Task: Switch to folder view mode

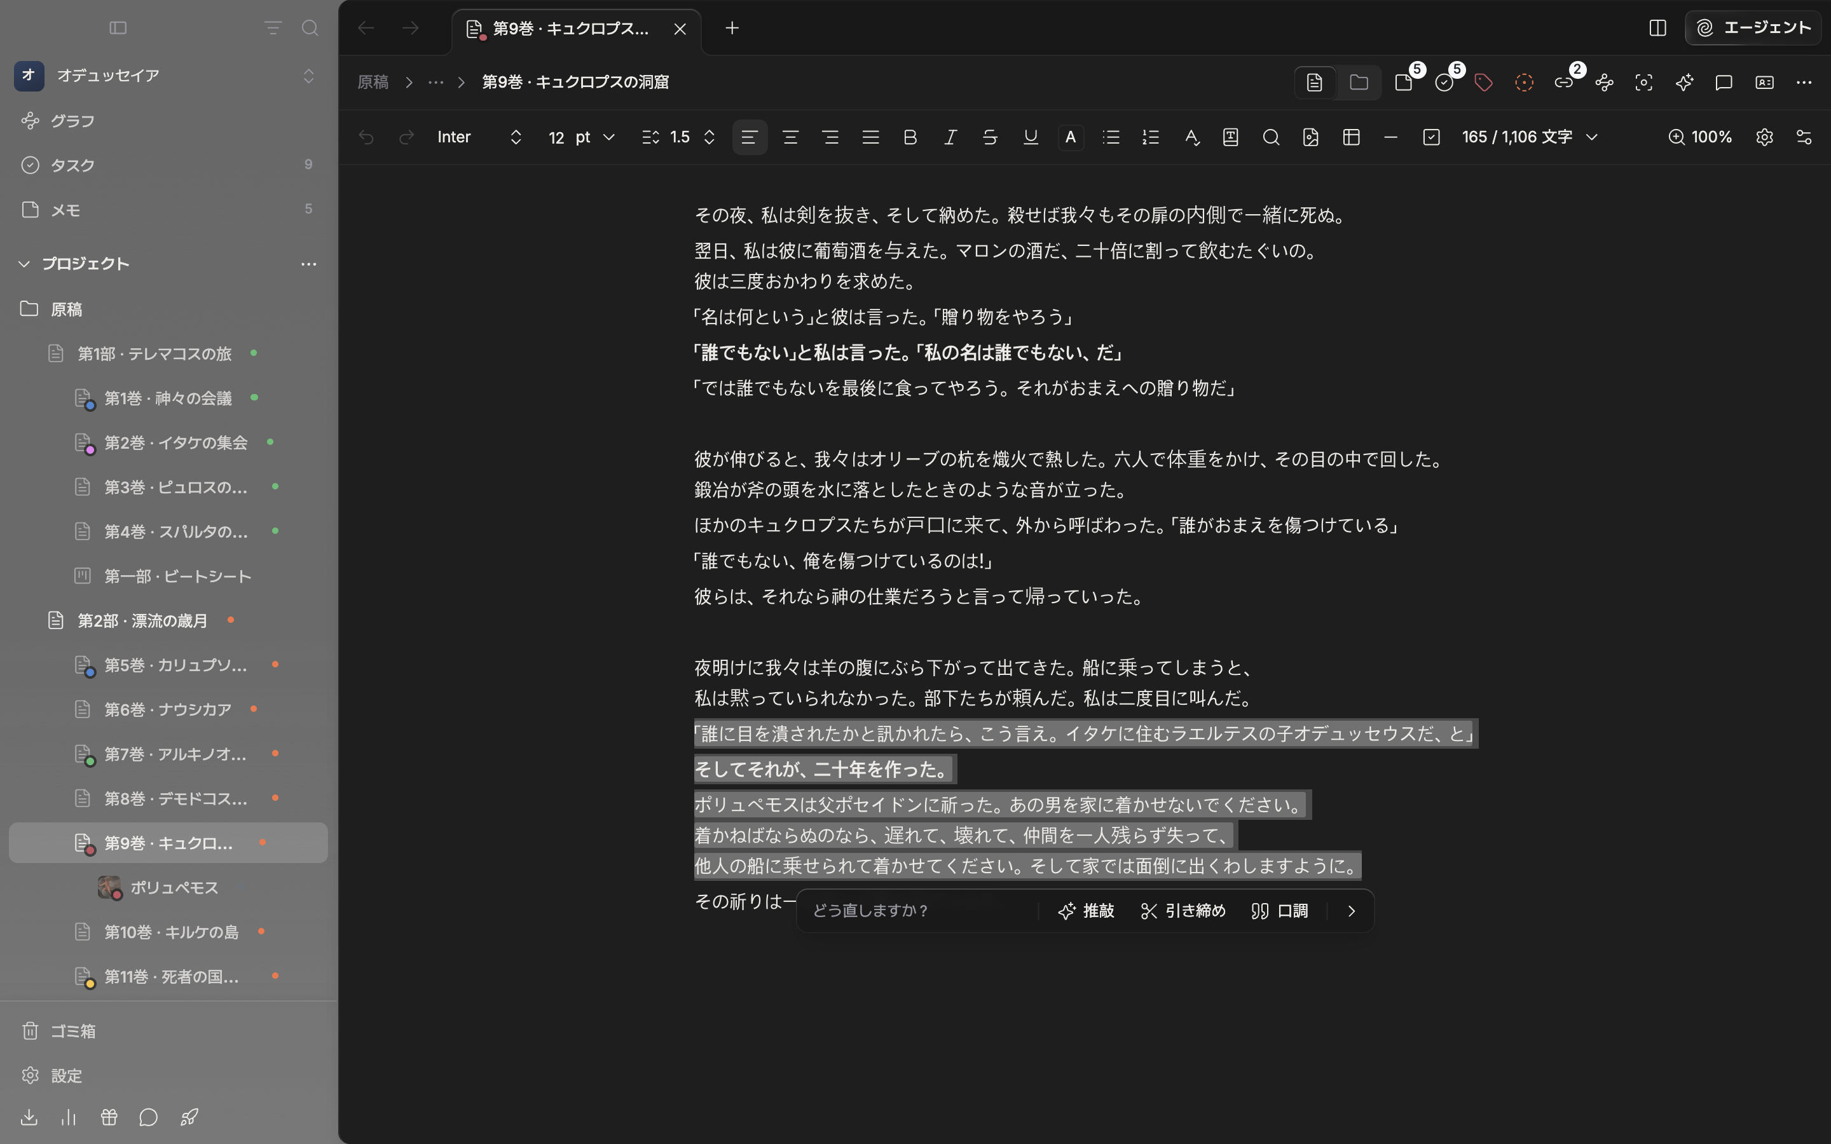Action: [1359, 83]
